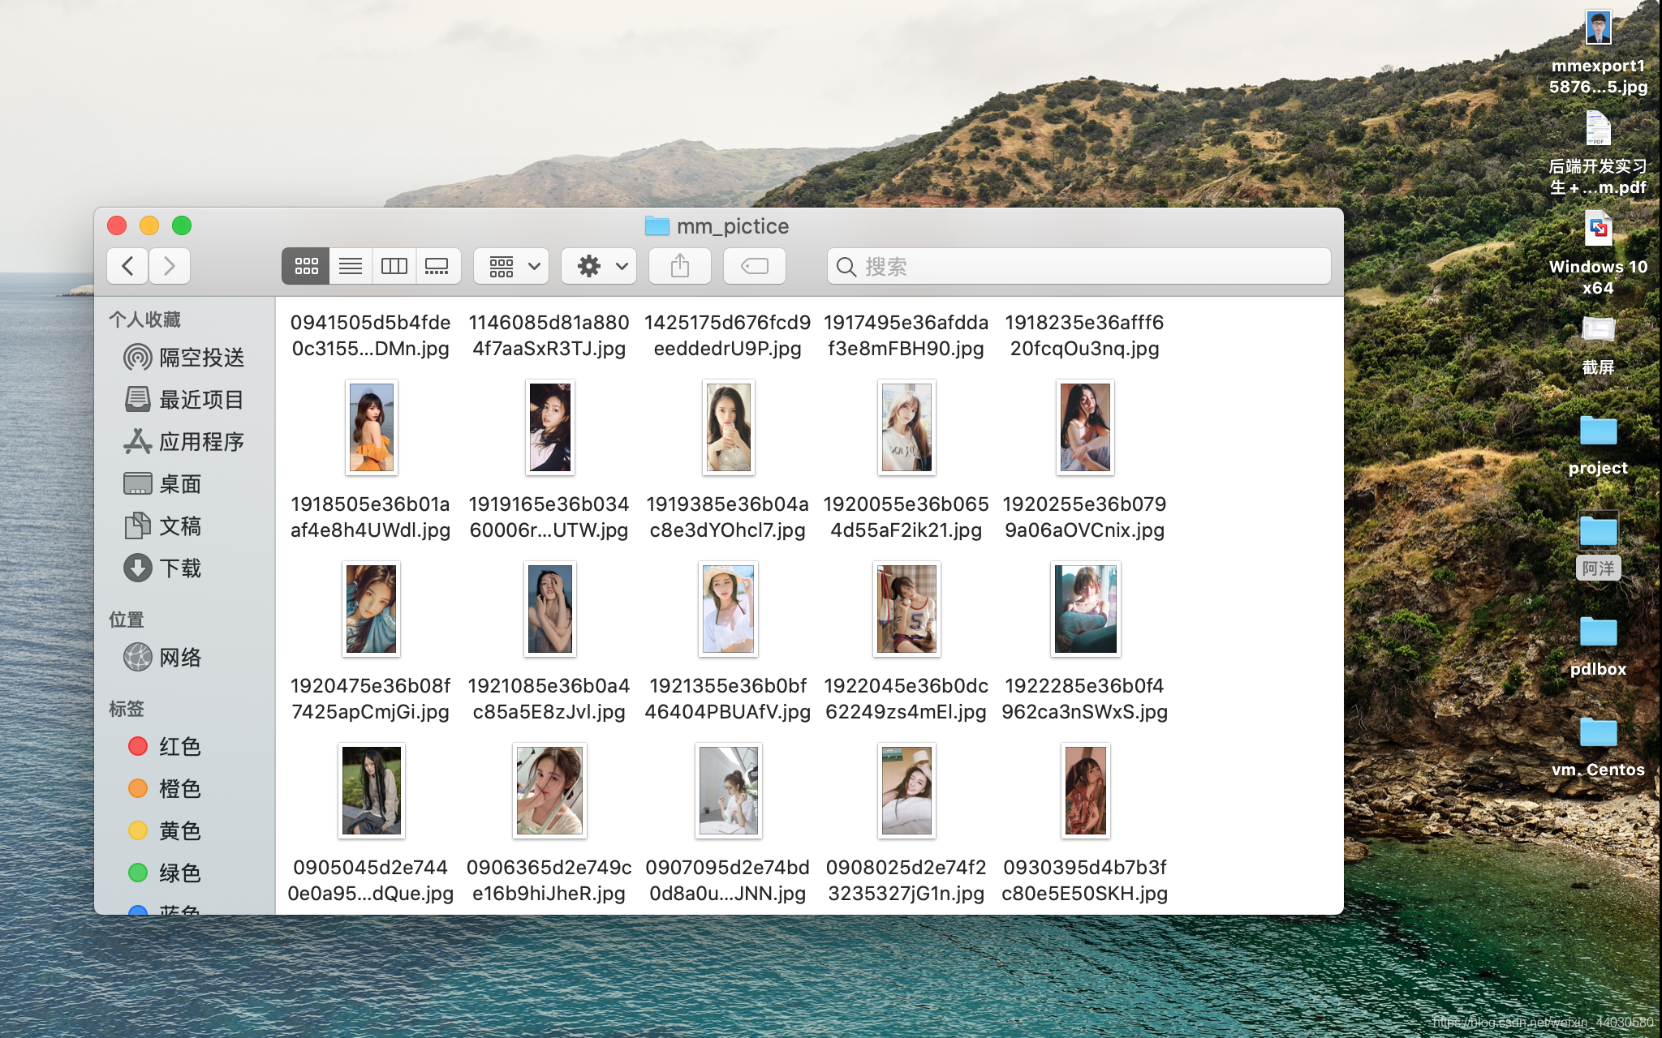Switch to icon view mode
Image resolution: width=1662 pixels, height=1038 pixels.
(x=306, y=266)
